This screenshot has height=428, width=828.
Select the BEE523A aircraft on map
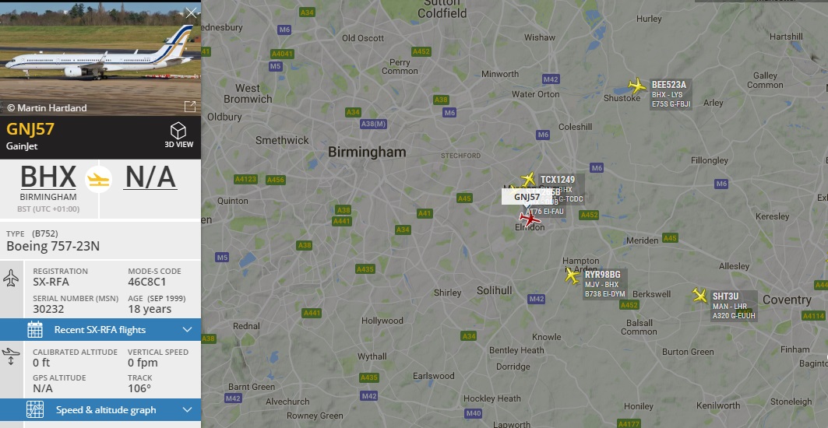637,86
